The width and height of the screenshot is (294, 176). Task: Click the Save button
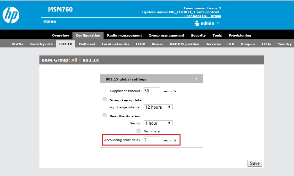pyautogui.click(x=255, y=163)
